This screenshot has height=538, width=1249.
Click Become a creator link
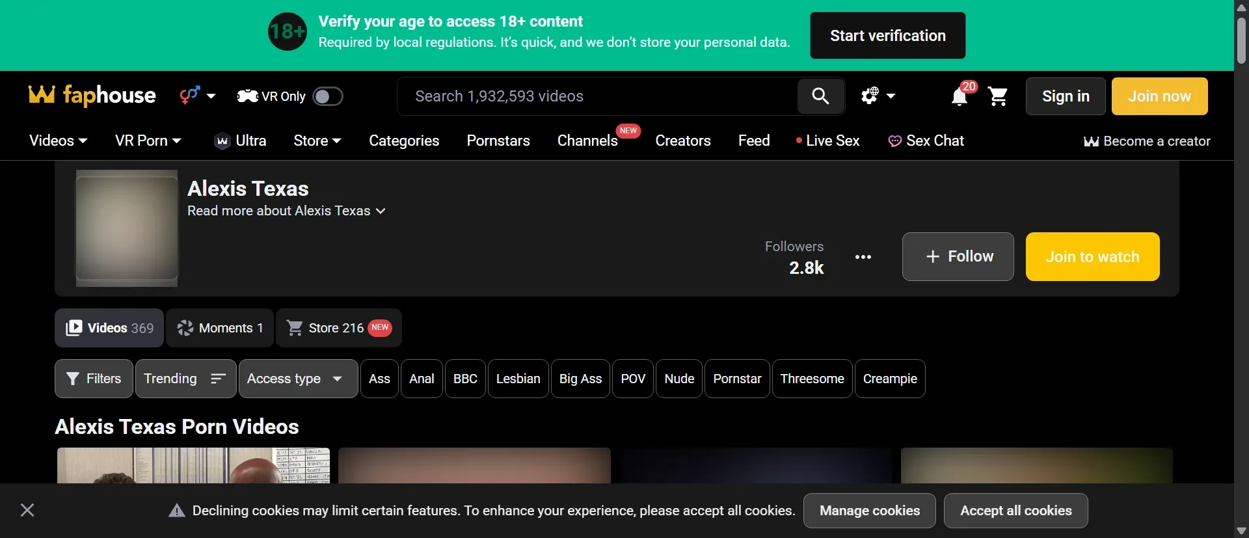1147,141
